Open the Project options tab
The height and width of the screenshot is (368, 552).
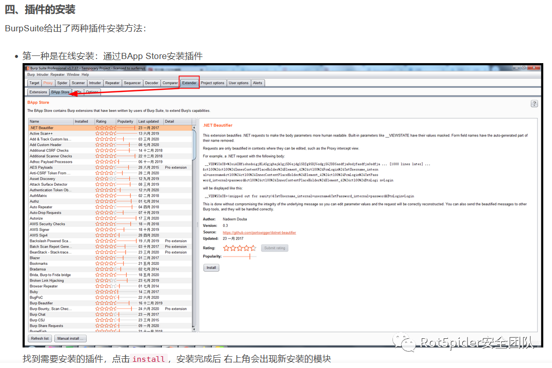tap(212, 83)
